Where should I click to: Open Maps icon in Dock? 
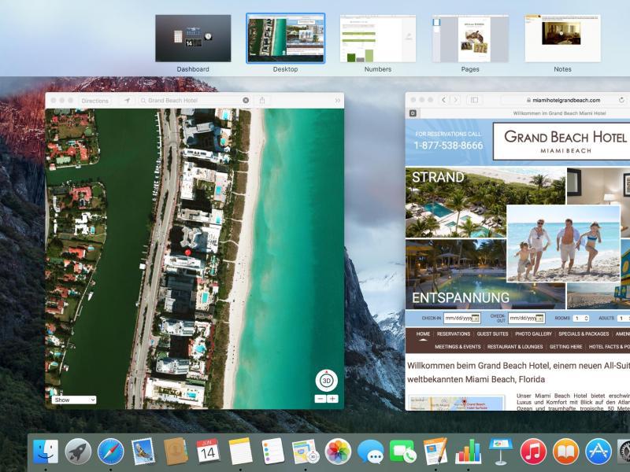coord(306,451)
